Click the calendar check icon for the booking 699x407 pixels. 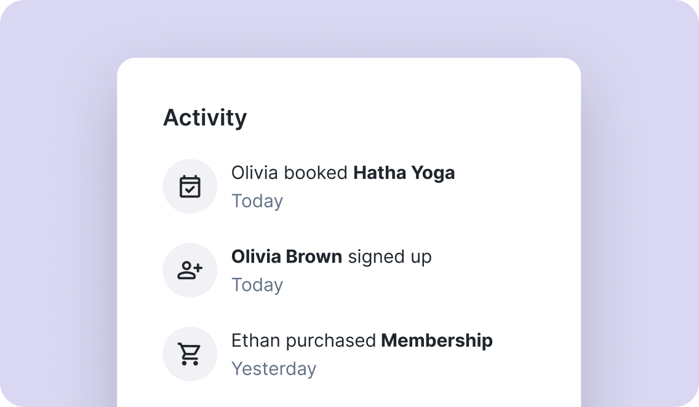point(190,186)
